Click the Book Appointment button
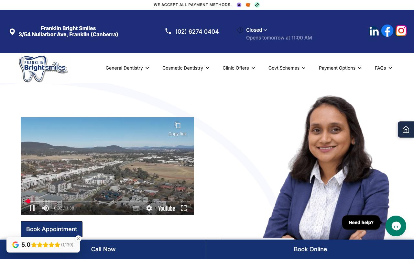This screenshot has height=259, width=414. [51, 229]
